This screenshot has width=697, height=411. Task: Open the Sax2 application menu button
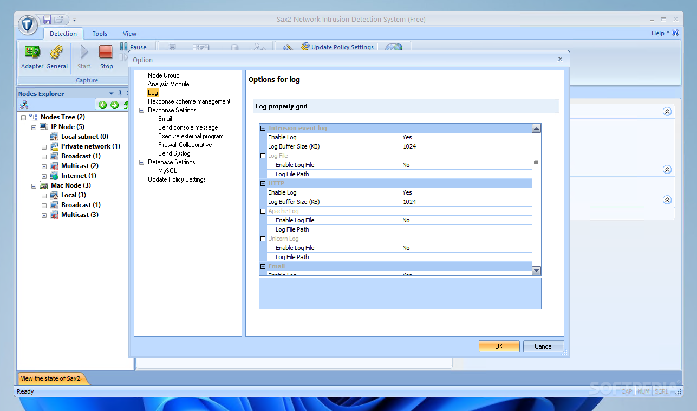28,24
